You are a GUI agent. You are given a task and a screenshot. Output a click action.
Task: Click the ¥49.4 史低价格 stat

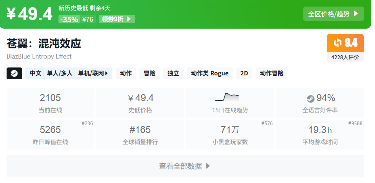tap(140, 102)
